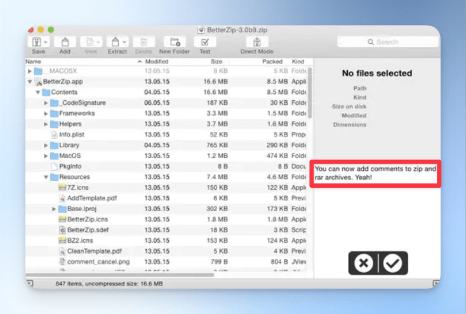Click the Add files toolbar icon
This screenshot has width=466, height=314.
[x=65, y=42]
